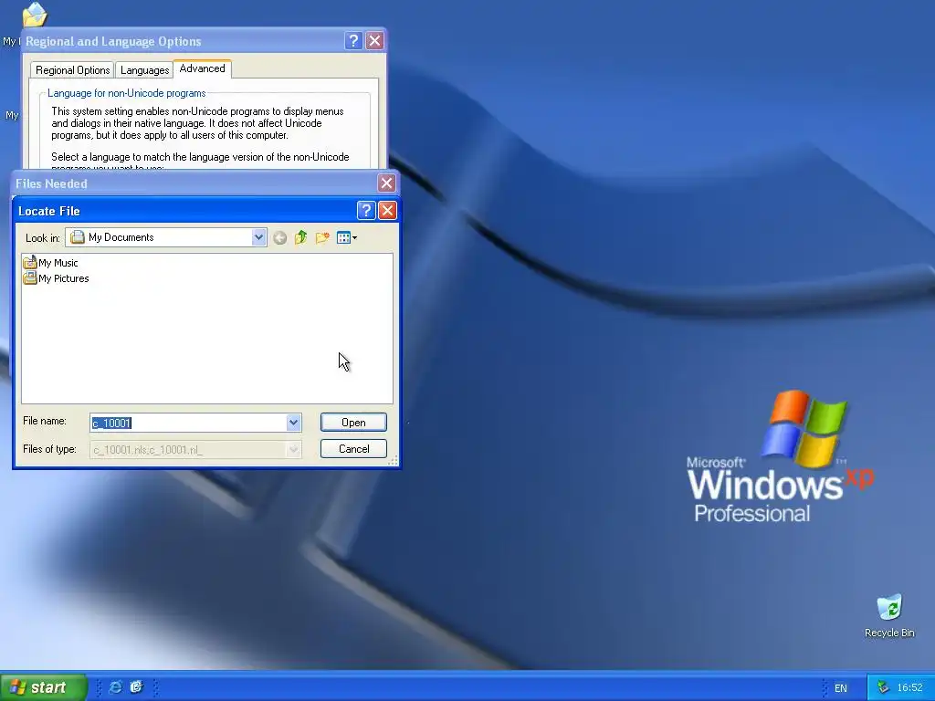
Task: Expand the File name dropdown arrow
Action: (x=293, y=423)
